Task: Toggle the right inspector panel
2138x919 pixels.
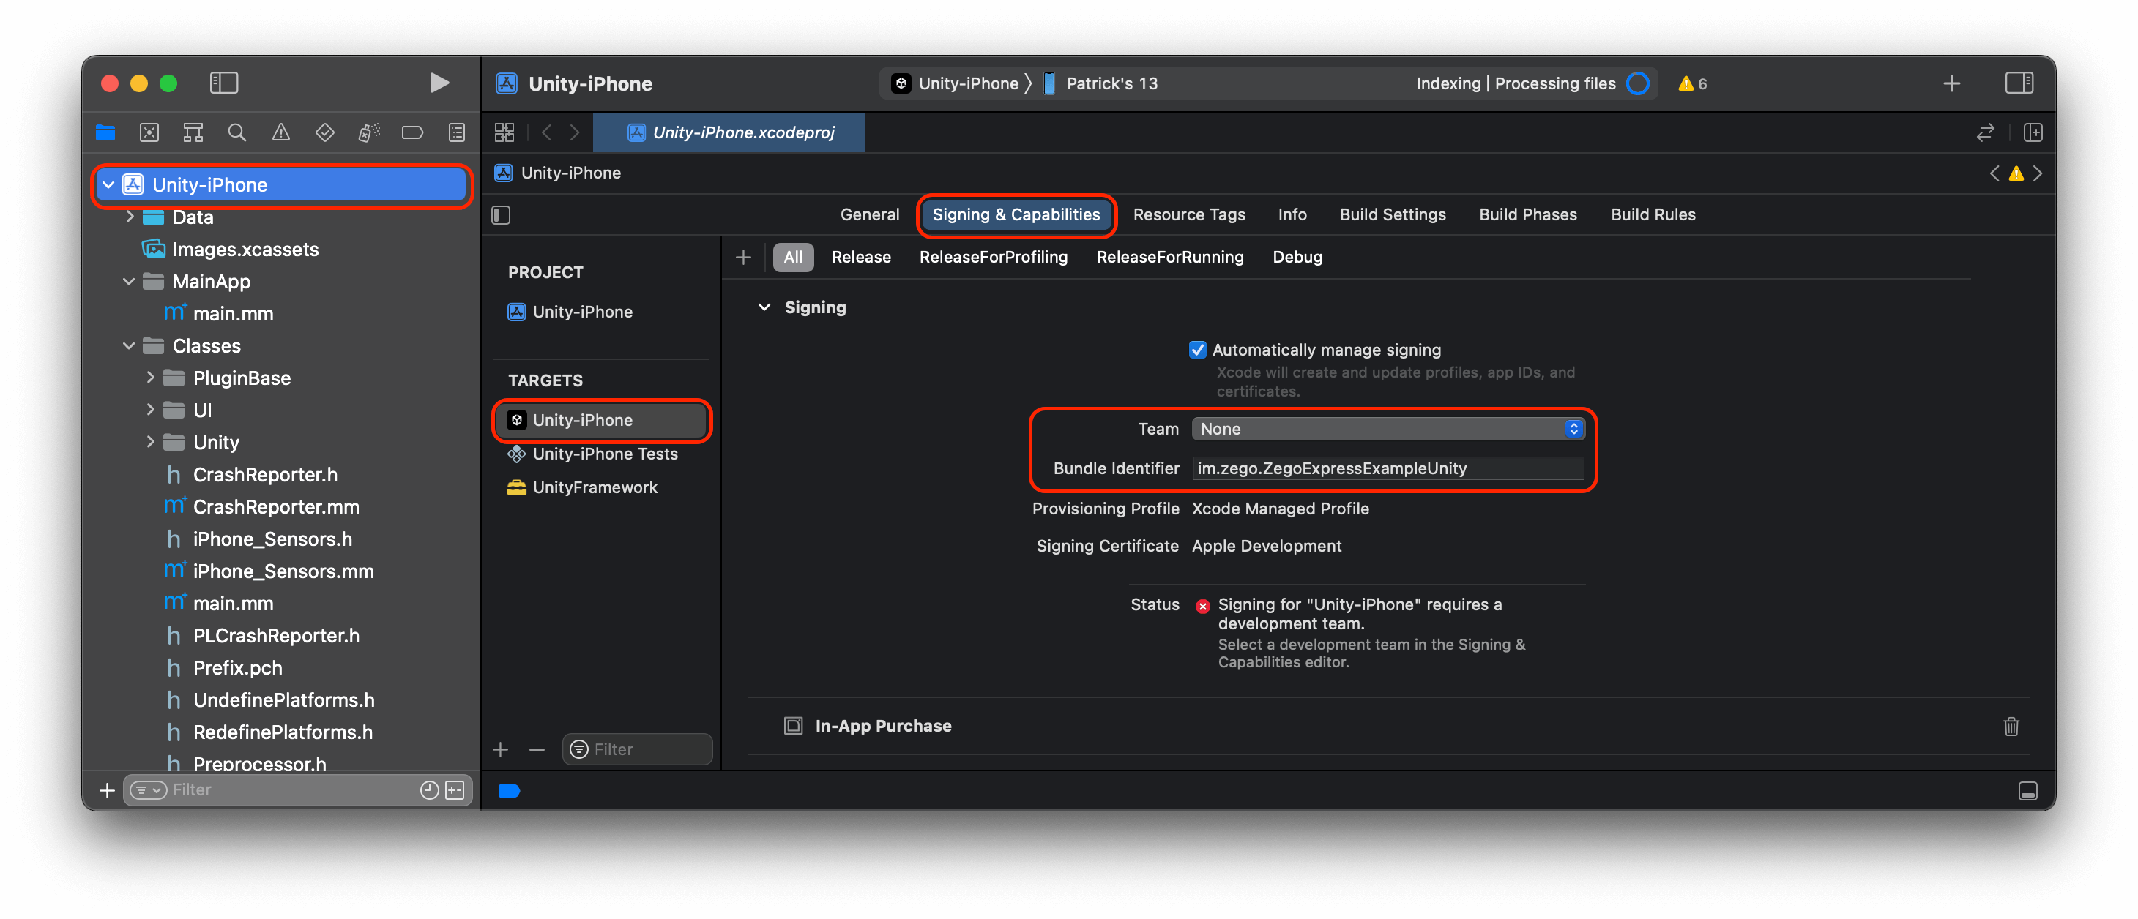Action: coord(2019,83)
